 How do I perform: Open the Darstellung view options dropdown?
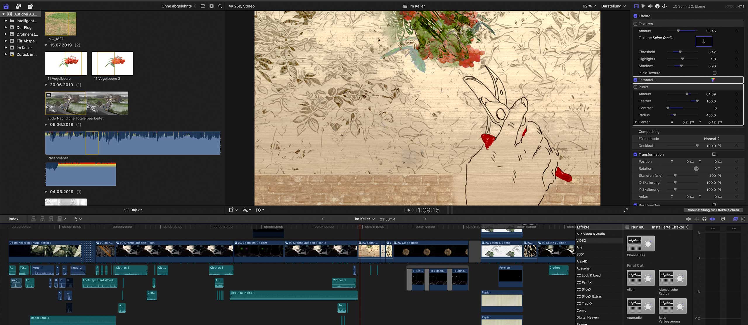pos(613,6)
